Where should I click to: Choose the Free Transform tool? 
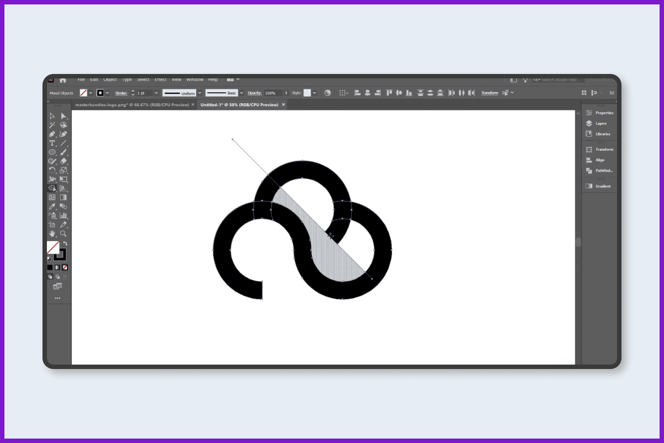click(64, 179)
